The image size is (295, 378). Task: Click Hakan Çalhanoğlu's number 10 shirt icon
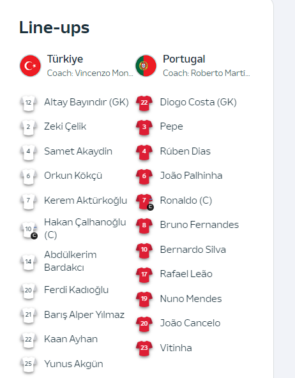[29, 230]
